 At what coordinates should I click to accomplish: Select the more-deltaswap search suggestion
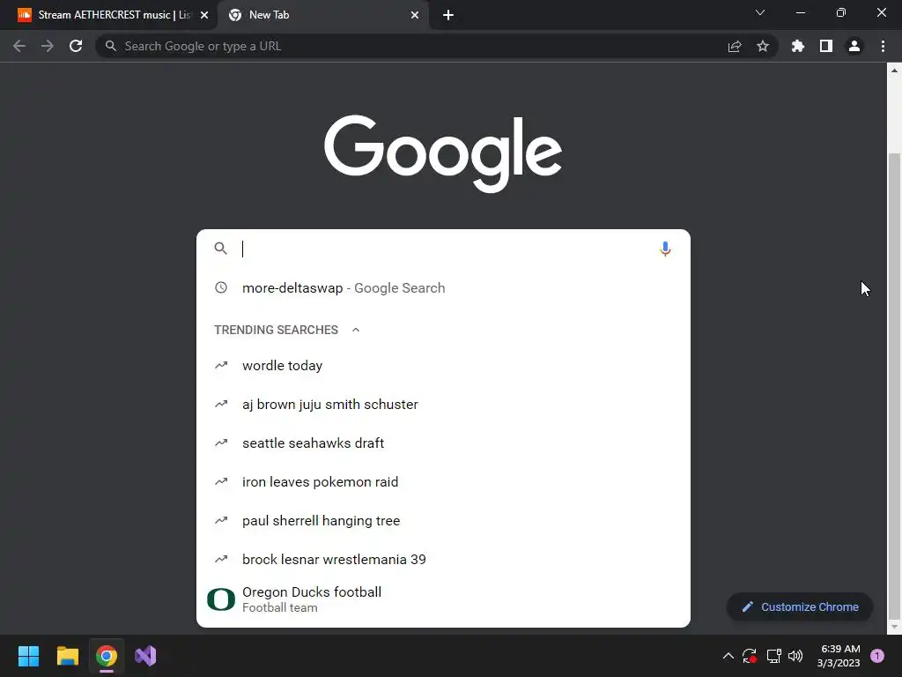[x=443, y=288]
